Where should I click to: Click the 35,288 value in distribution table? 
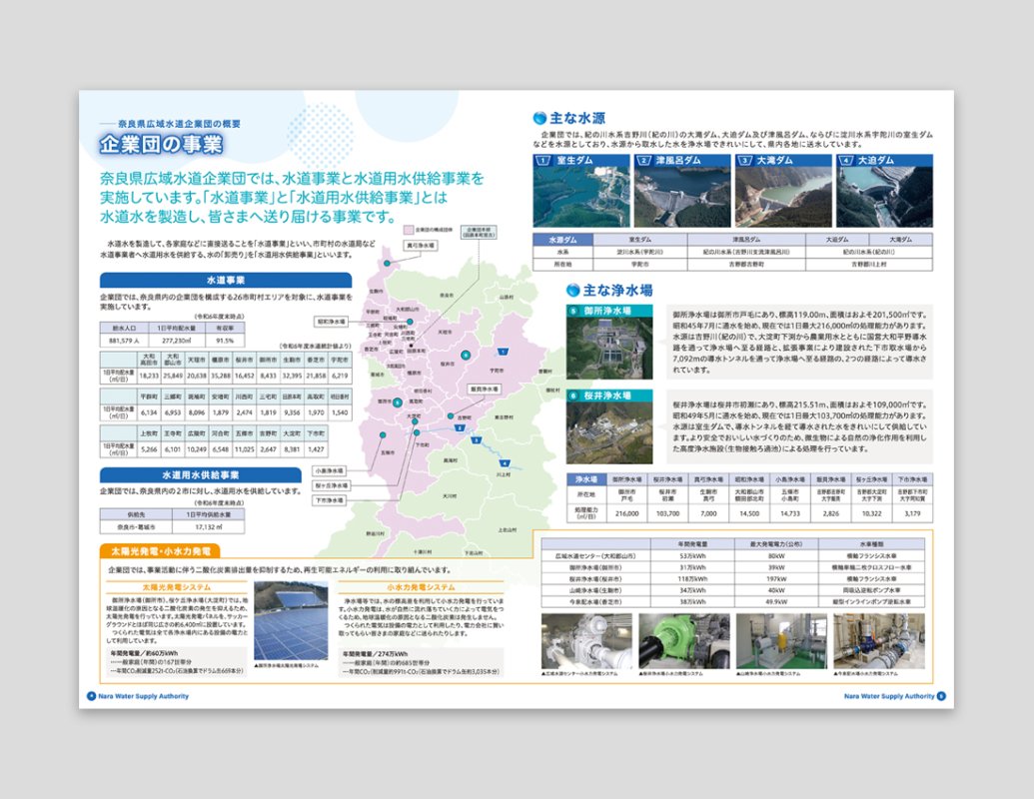220,376
